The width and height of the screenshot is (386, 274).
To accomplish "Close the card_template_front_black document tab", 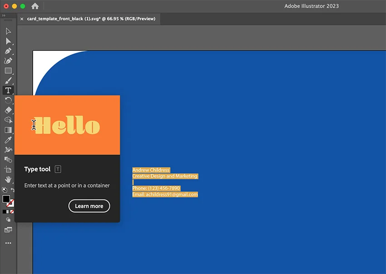I will [x=22, y=19].
